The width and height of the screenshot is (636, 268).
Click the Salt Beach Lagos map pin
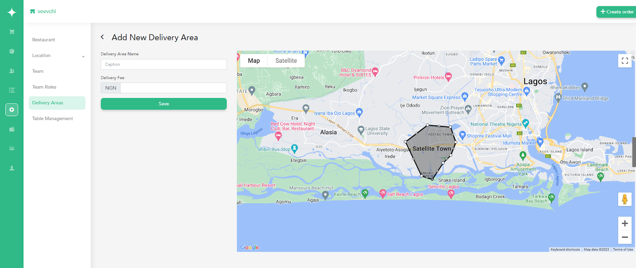tap(382, 193)
